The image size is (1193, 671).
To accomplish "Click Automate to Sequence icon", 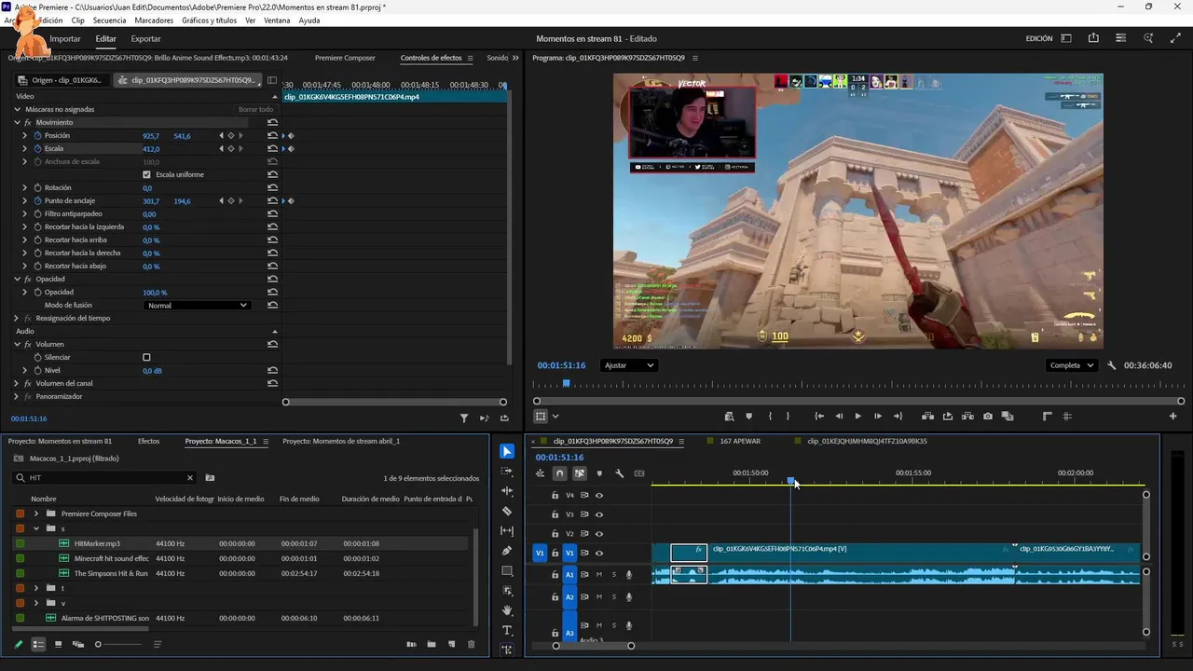I will pos(411,644).
